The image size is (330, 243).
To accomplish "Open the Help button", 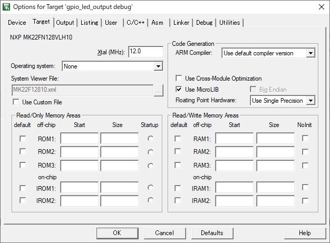I will coord(305,233).
